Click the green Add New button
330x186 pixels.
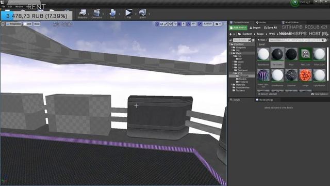[238, 27]
